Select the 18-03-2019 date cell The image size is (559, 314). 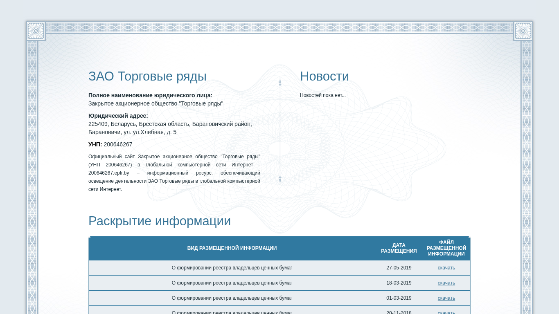click(399, 283)
